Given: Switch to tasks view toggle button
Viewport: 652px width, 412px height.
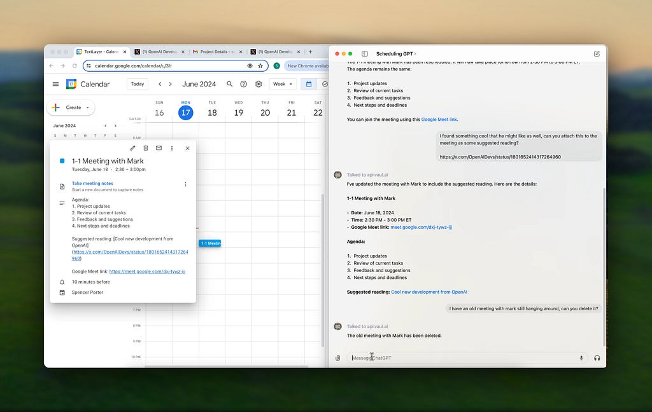Looking at the screenshot, I should (x=324, y=84).
